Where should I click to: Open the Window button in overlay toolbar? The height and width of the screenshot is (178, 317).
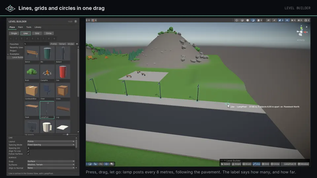coord(303,164)
